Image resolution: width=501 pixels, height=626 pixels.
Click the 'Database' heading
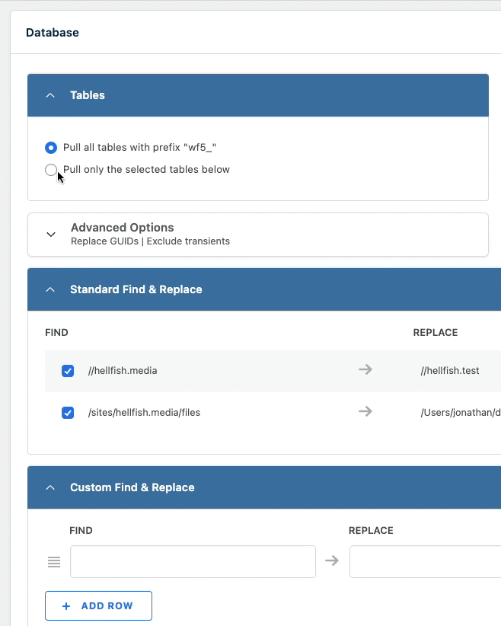[x=53, y=32]
